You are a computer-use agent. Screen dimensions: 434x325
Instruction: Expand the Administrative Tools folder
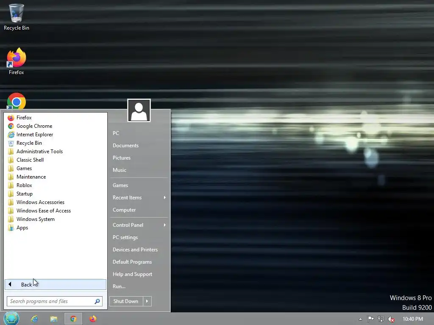pyautogui.click(x=56, y=151)
